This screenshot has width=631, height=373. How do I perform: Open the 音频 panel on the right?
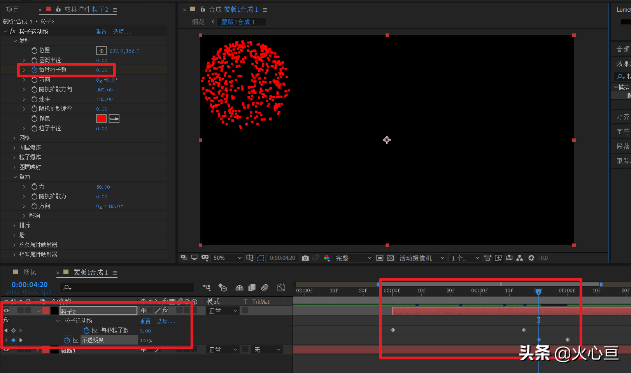pyautogui.click(x=623, y=49)
